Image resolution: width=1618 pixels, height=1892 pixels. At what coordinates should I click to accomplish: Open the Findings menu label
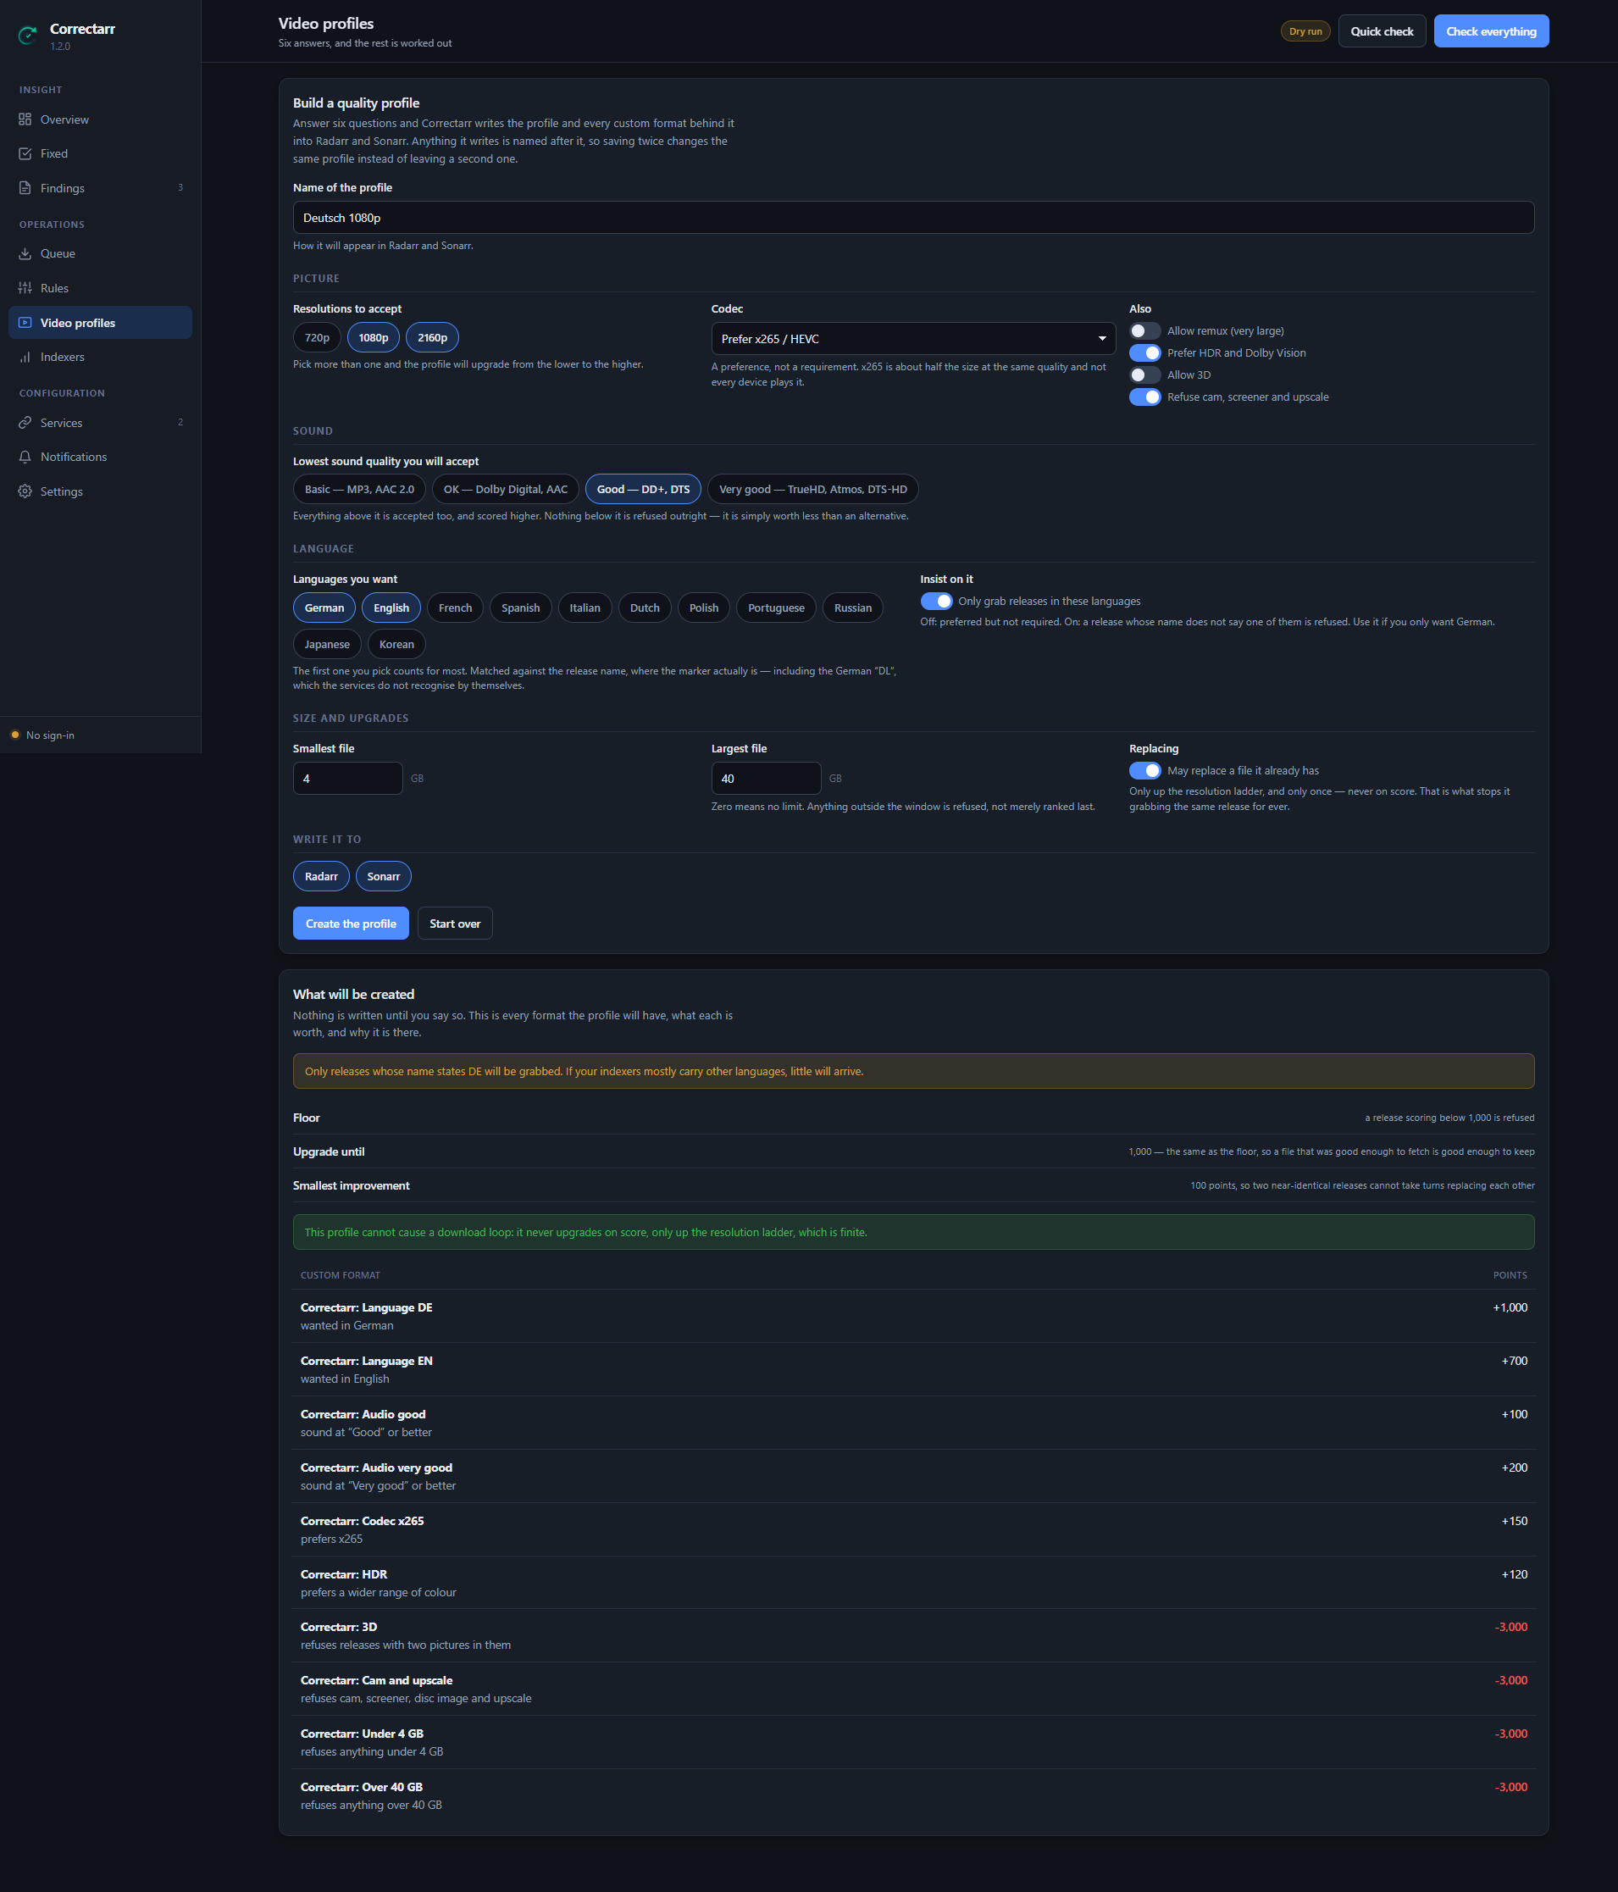(x=62, y=188)
